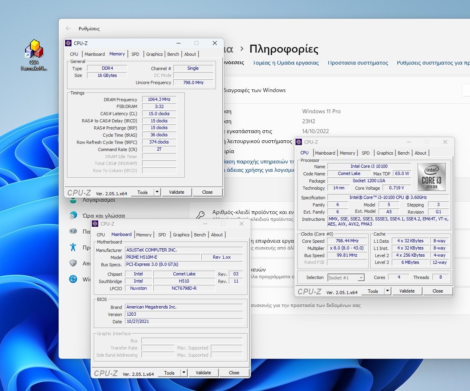Open Ρυθμίσεις συστήματος link in Settings
Screen dimensions: 470x391
[x=433, y=63]
